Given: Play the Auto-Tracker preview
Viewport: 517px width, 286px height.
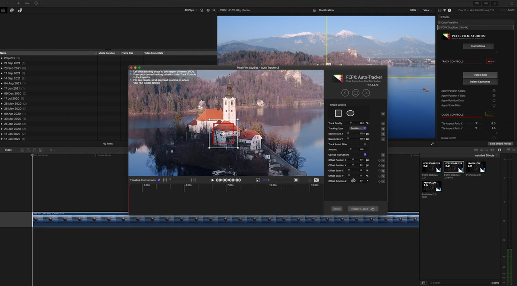Looking at the screenshot, I should [213, 180].
